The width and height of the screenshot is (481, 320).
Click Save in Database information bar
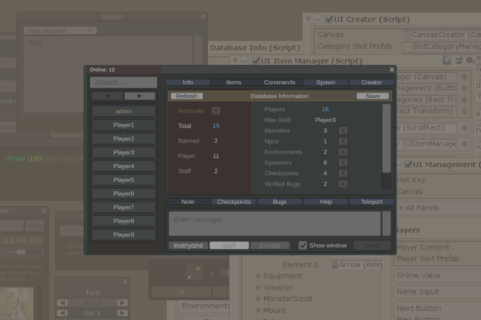373,96
